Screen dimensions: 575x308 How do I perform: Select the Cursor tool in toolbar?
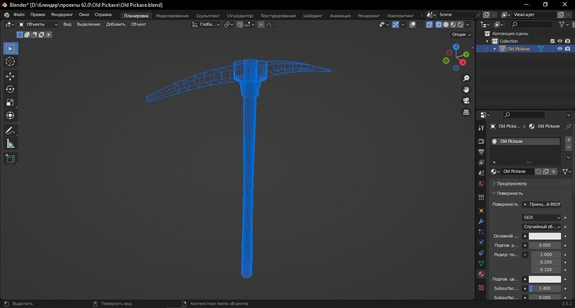[10, 62]
